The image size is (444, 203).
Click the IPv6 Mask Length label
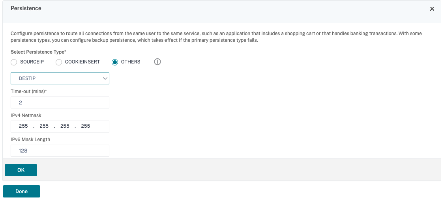(x=30, y=139)
